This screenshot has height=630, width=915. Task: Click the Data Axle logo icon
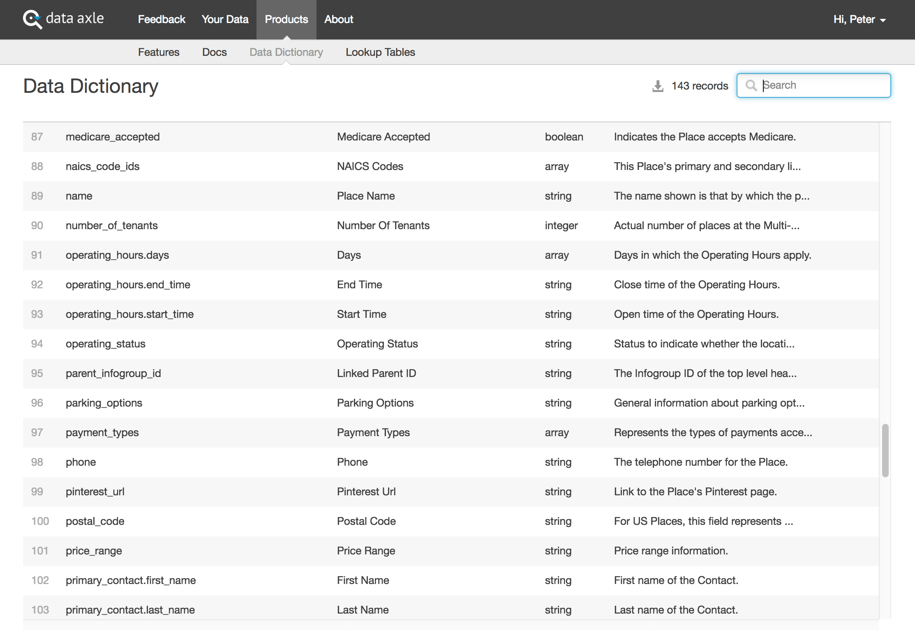(x=32, y=19)
